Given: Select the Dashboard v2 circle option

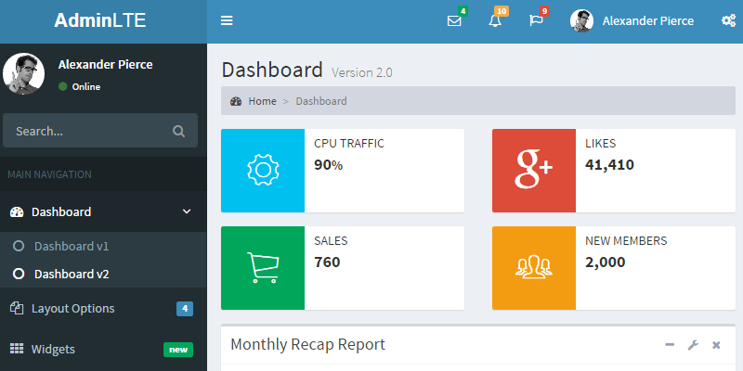Looking at the screenshot, I should pyautogui.click(x=18, y=275).
